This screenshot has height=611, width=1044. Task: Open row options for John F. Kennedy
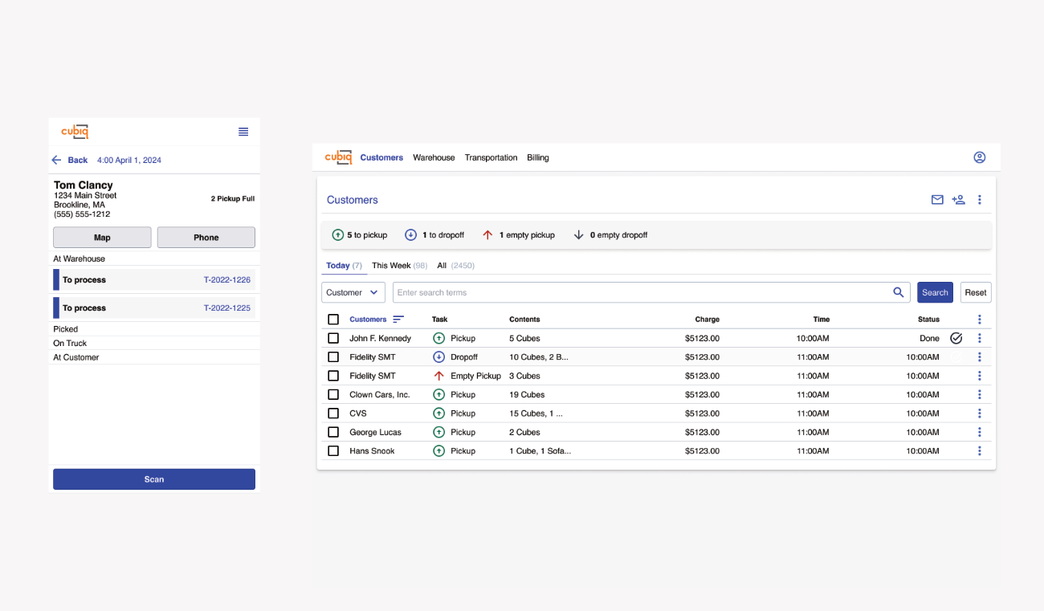(x=980, y=338)
